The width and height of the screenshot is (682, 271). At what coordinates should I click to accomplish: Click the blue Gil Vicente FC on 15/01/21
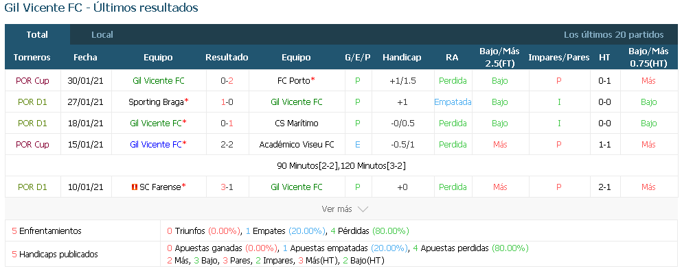(156, 145)
